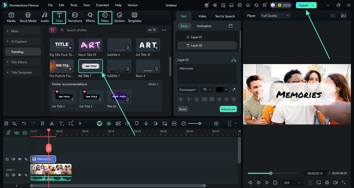The width and height of the screenshot is (354, 188).
Task: Lock the Video 1 track
Action: point(7,175)
